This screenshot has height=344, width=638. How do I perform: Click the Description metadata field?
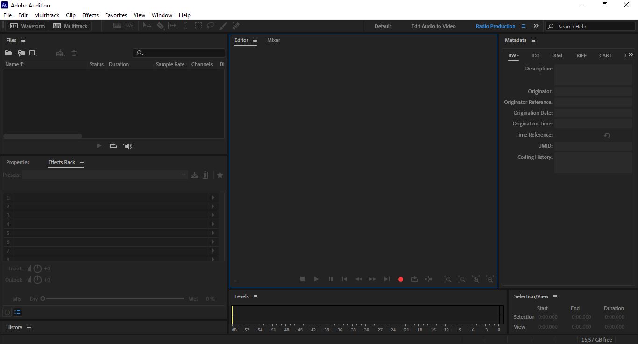coord(593,75)
